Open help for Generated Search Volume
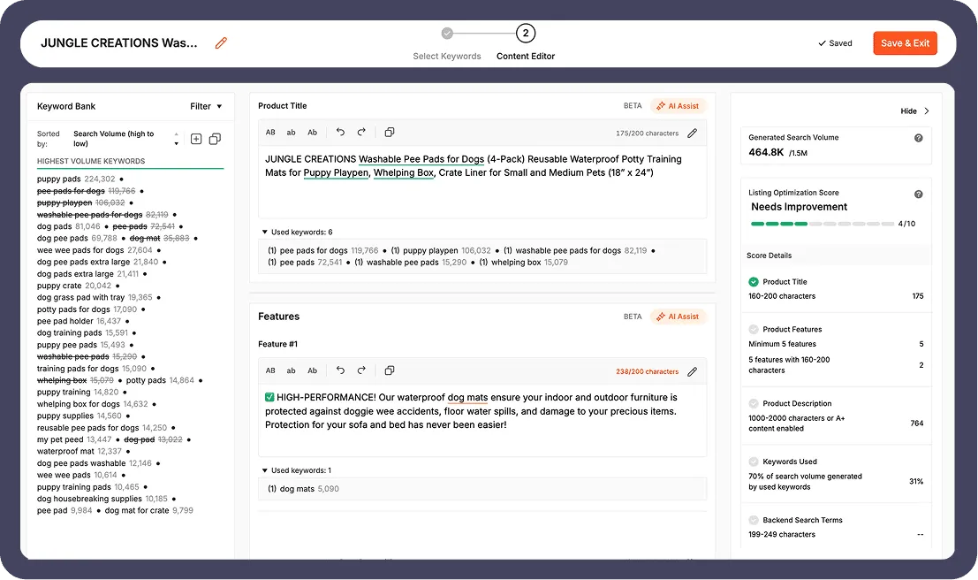Viewport: 978px width, 580px height. point(918,138)
